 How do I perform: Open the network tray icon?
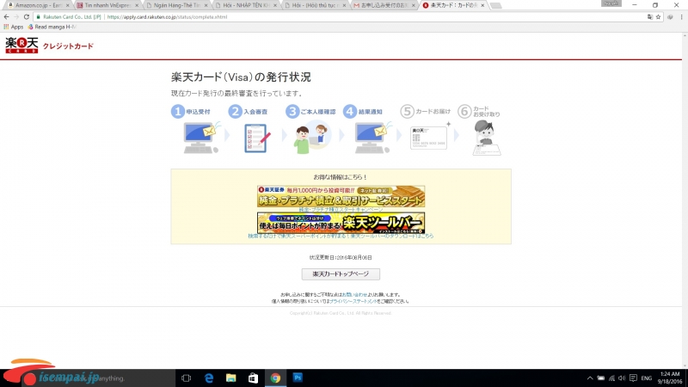click(x=611, y=378)
